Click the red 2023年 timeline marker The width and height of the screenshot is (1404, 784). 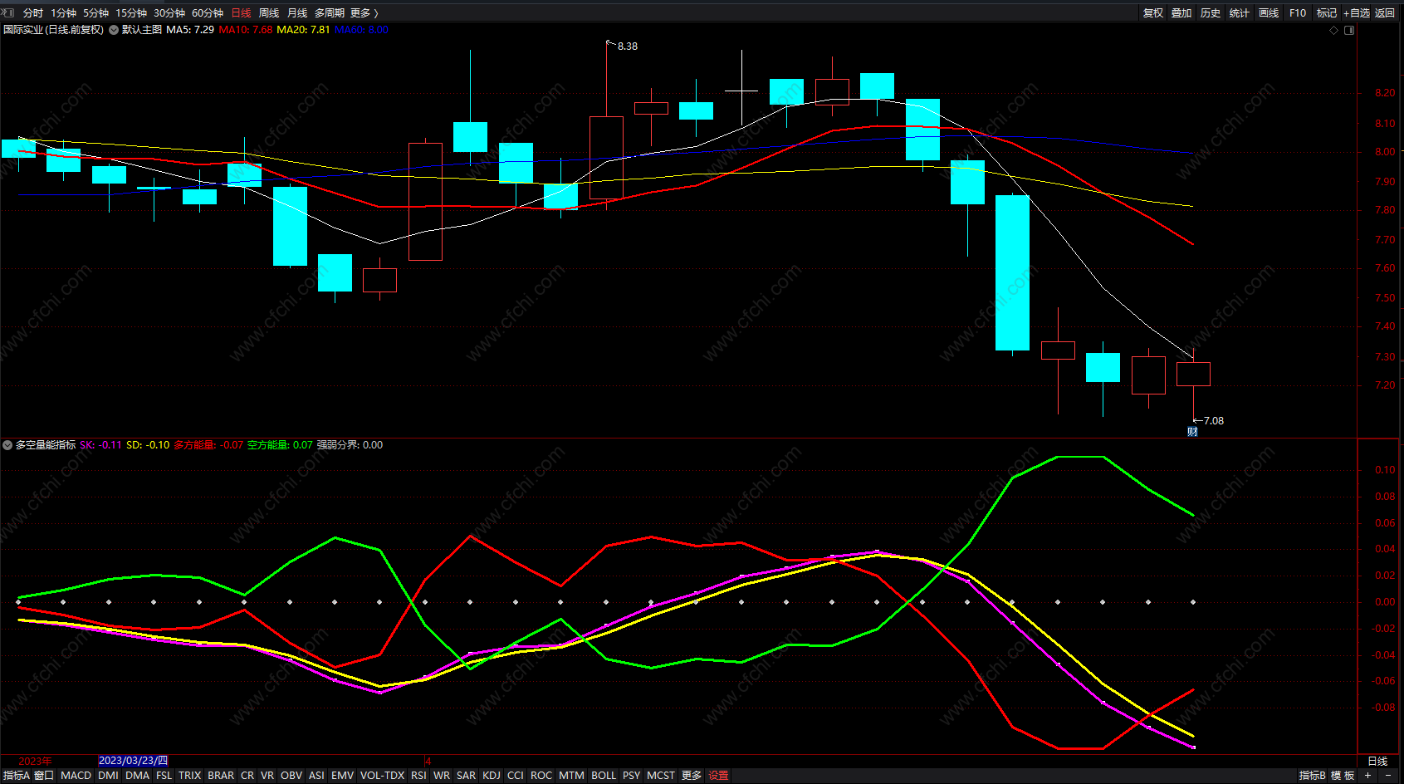click(35, 761)
